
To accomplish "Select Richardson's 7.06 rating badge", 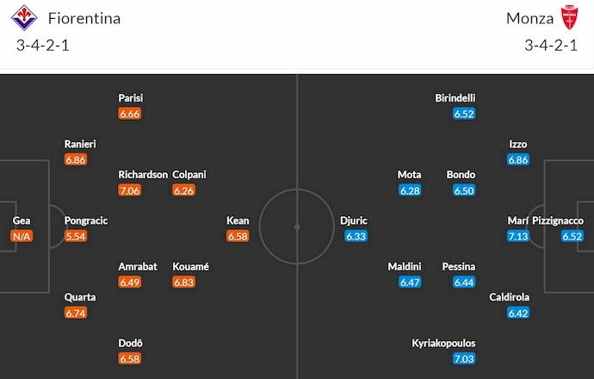I will coord(129,190).
